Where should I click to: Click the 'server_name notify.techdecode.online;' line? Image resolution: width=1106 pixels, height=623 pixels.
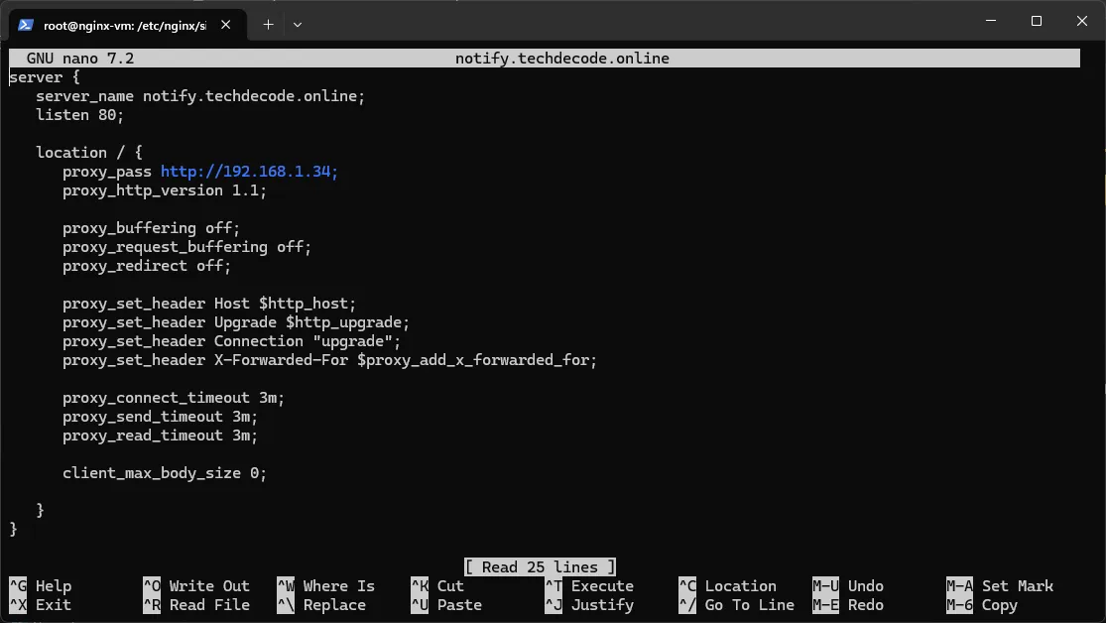point(200,96)
